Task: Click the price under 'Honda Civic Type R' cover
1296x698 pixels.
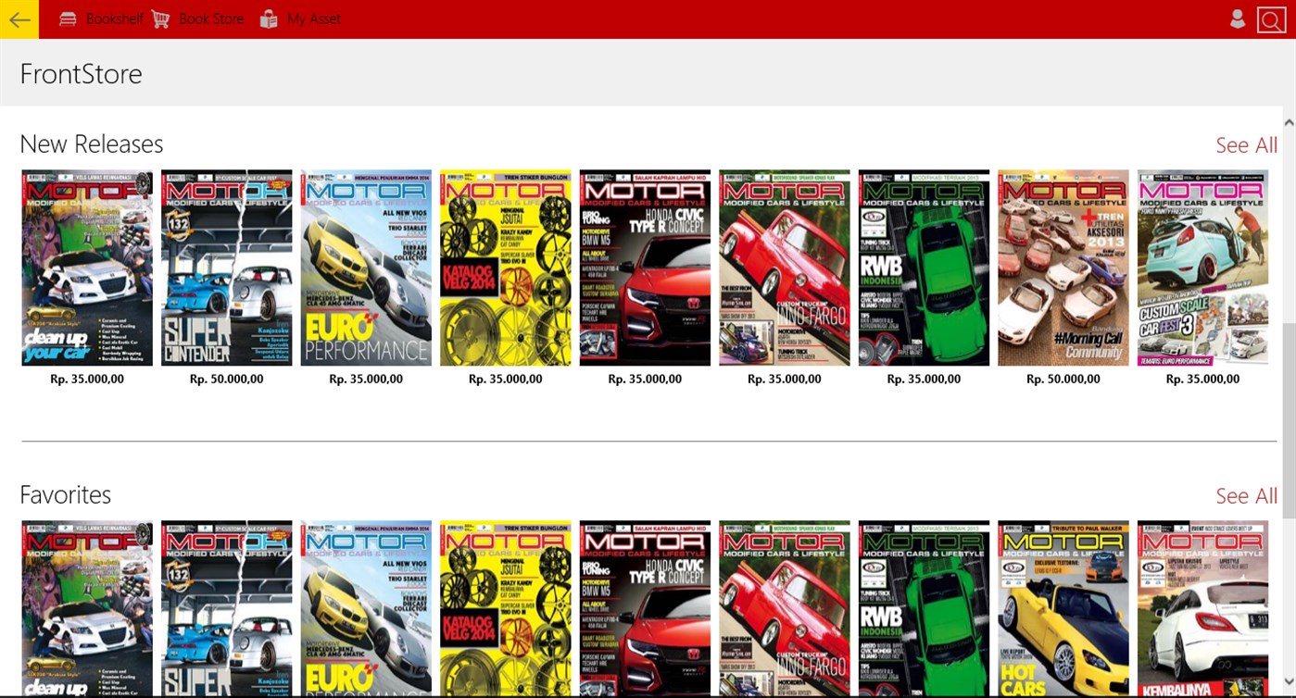Action: tap(645, 379)
